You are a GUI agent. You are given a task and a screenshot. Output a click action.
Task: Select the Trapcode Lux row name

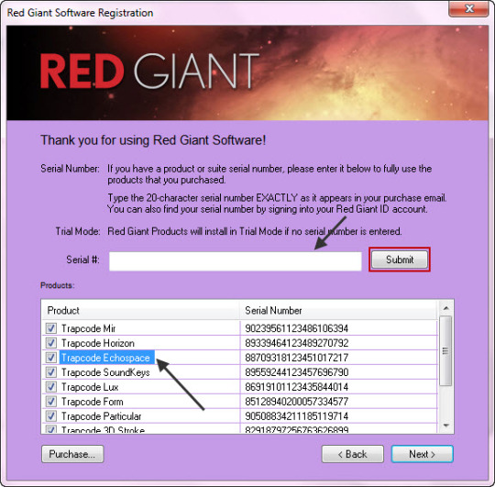pos(90,387)
